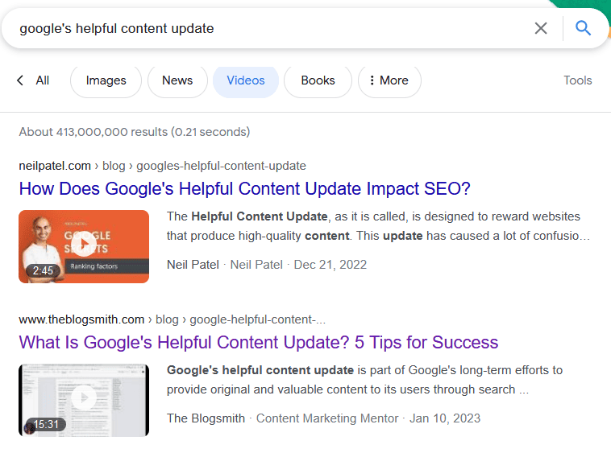Click the Blogsmith snippet description text
The width and height of the screenshot is (611, 449).
(x=364, y=380)
